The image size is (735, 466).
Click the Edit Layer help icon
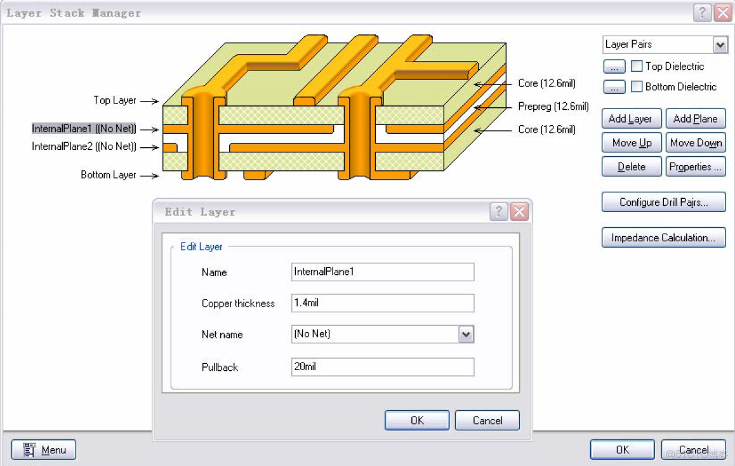[499, 211]
